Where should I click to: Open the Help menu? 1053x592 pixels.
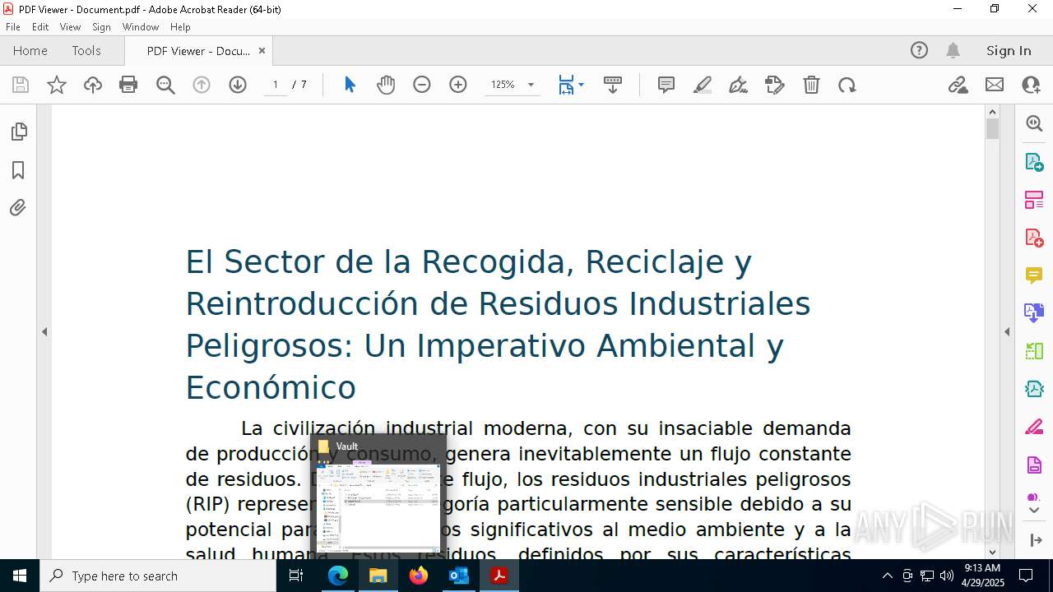coord(180,27)
